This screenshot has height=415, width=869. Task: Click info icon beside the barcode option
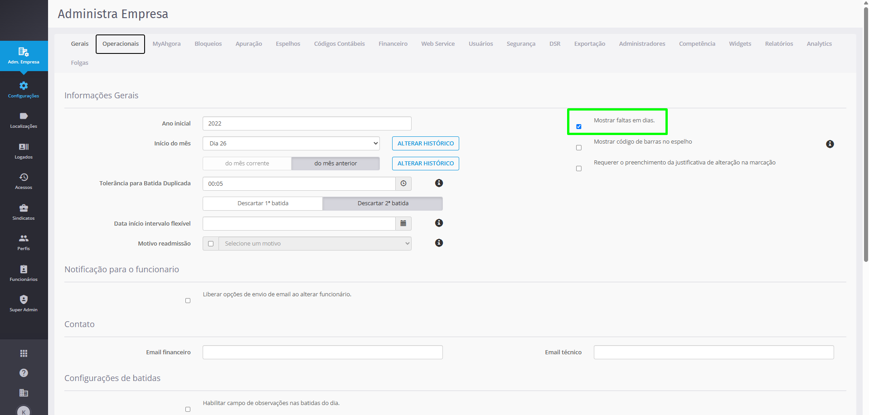pos(830,144)
